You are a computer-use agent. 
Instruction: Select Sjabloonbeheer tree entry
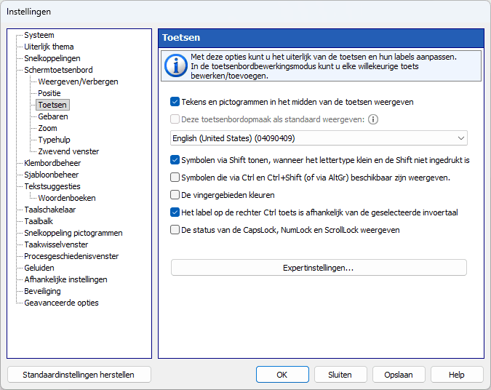pyautogui.click(x=52, y=175)
